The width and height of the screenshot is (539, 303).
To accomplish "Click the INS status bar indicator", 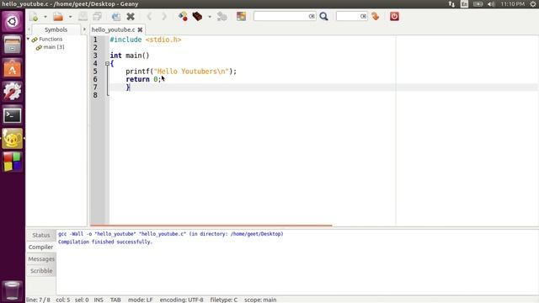I will 99,300.
